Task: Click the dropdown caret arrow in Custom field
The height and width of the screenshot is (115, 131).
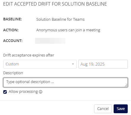Action: 73,64
